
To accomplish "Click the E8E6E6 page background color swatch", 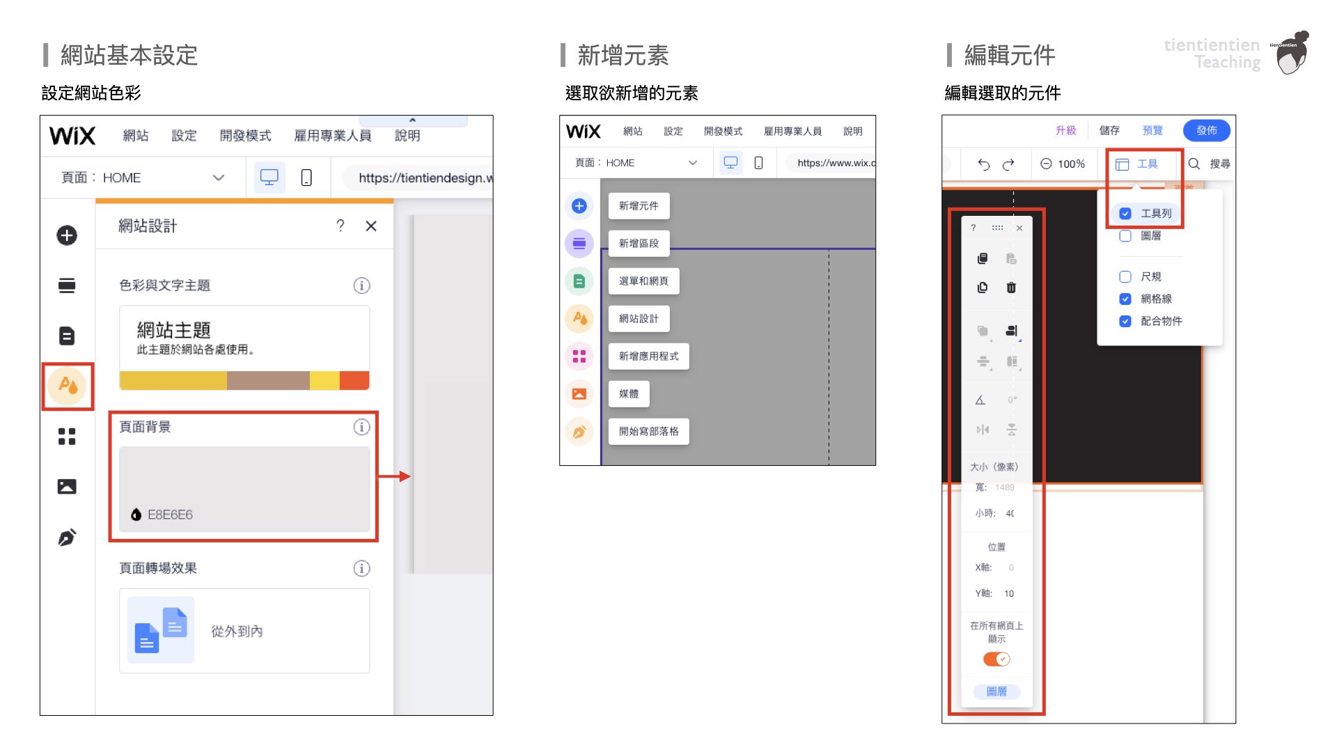I will click(x=244, y=489).
